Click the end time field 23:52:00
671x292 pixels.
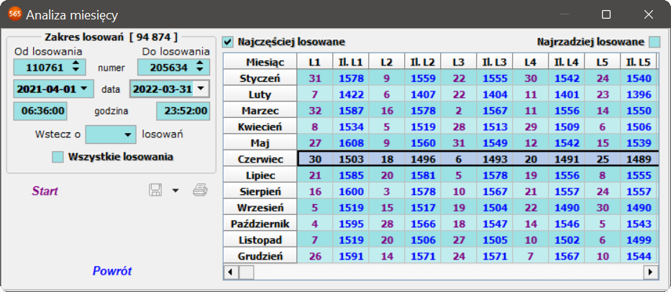[183, 111]
